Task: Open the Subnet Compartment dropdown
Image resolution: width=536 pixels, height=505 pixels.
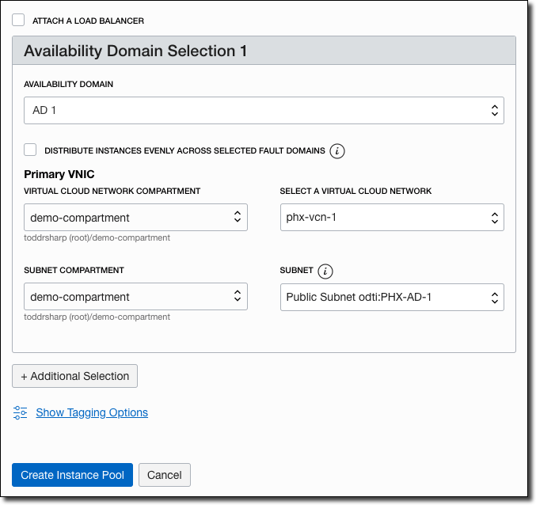Action: click(x=135, y=297)
